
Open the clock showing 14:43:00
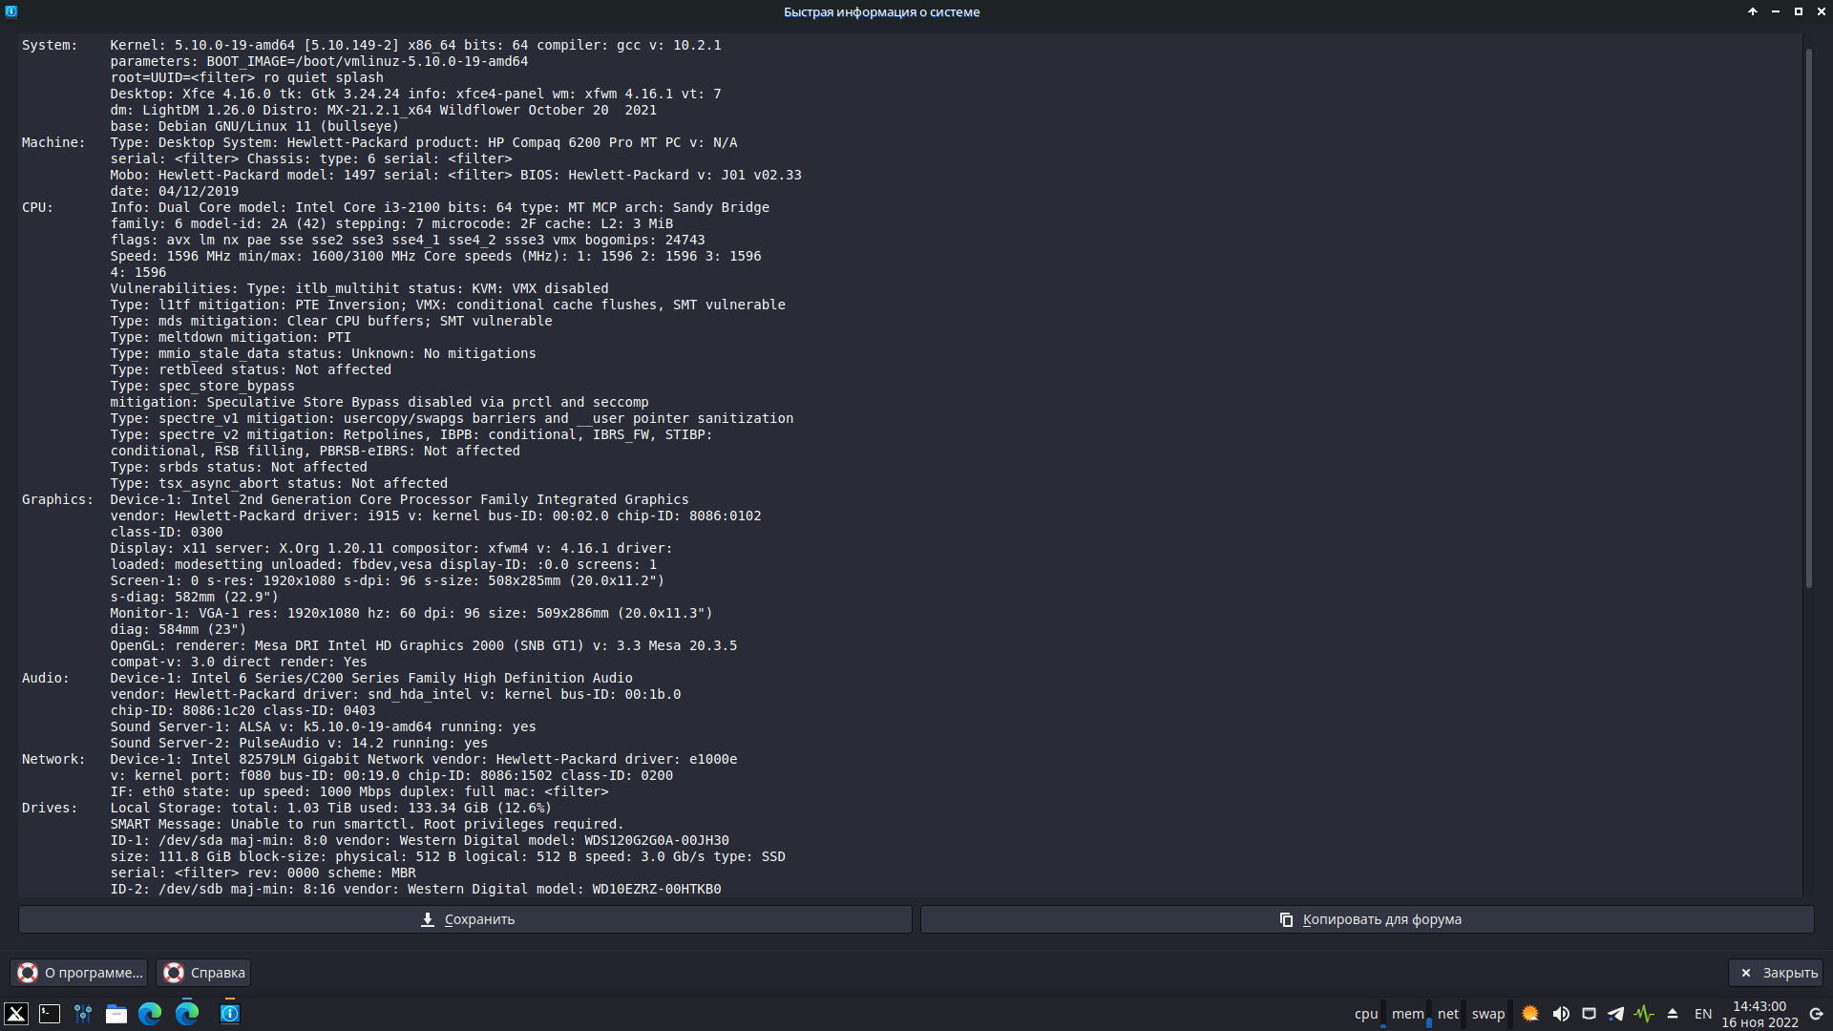click(1759, 1014)
